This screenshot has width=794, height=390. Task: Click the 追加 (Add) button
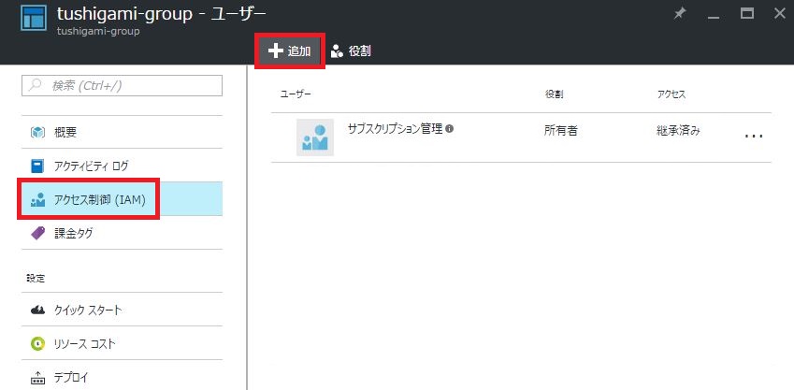290,51
